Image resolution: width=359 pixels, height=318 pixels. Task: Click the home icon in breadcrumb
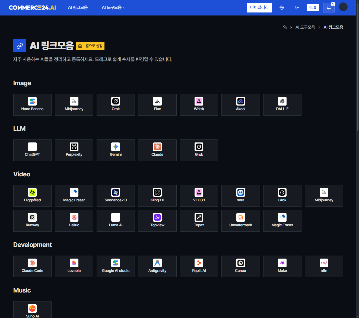pyautogui.click(x=285, y=27)
